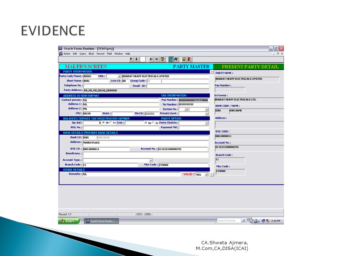This screenshot has width=342, height=256.
Task: Click the Account No. field in bank details
Action: click(x=182, y=149)
